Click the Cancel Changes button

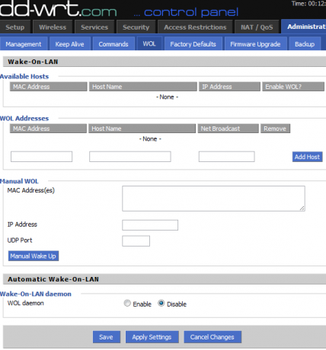pyautogui.click(x=213, y=337)
